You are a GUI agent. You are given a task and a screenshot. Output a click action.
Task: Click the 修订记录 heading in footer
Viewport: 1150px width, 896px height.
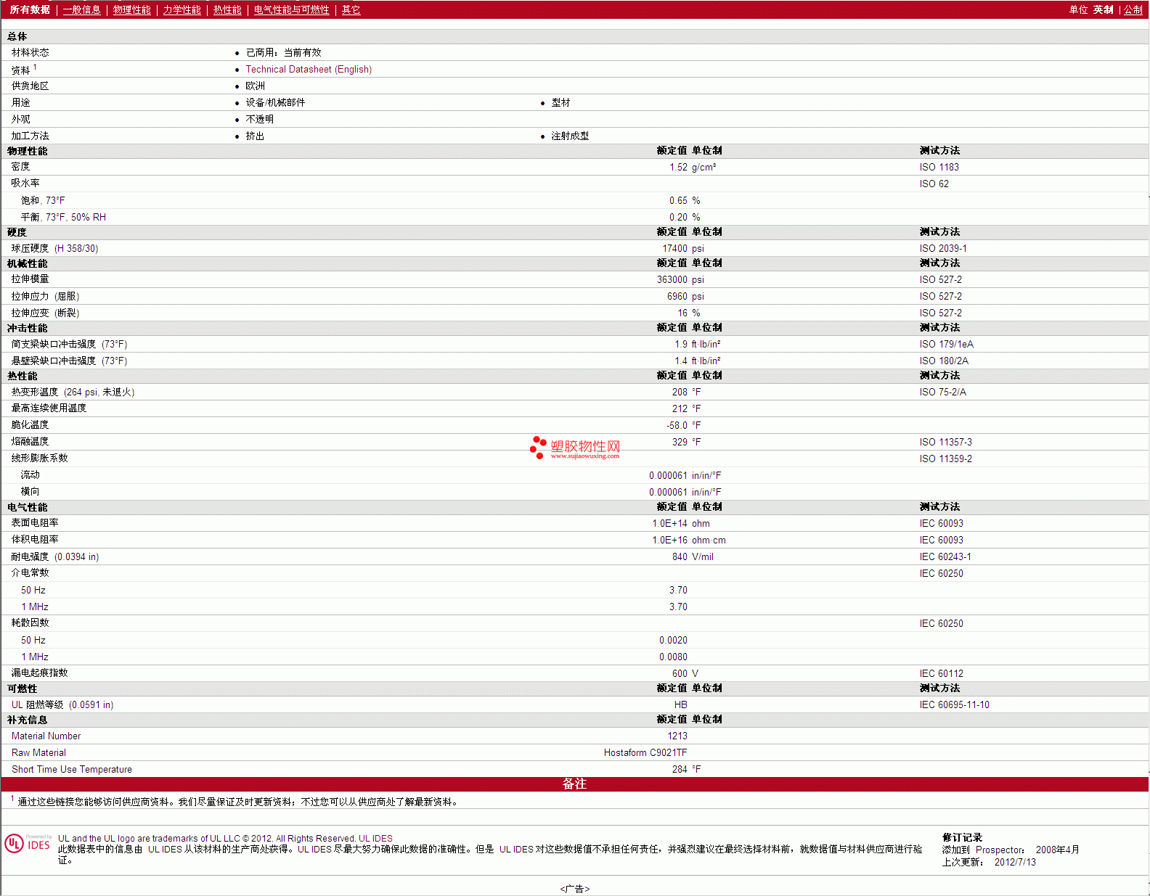962,837
